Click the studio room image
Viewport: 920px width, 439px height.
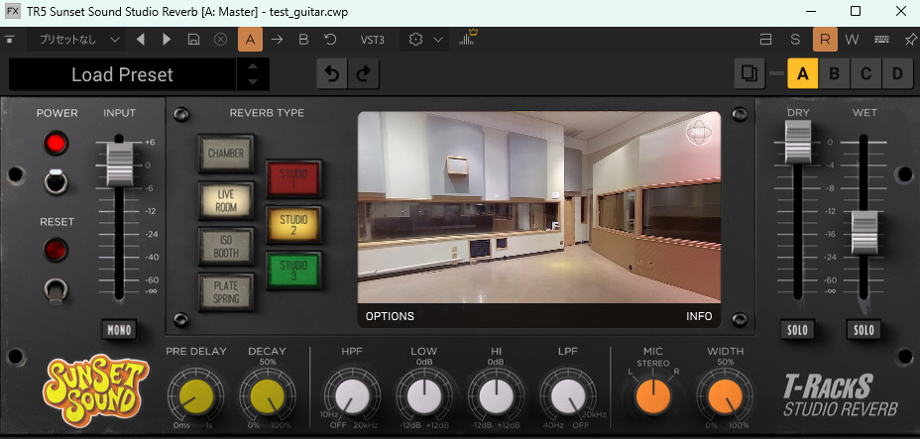point(539,207)
